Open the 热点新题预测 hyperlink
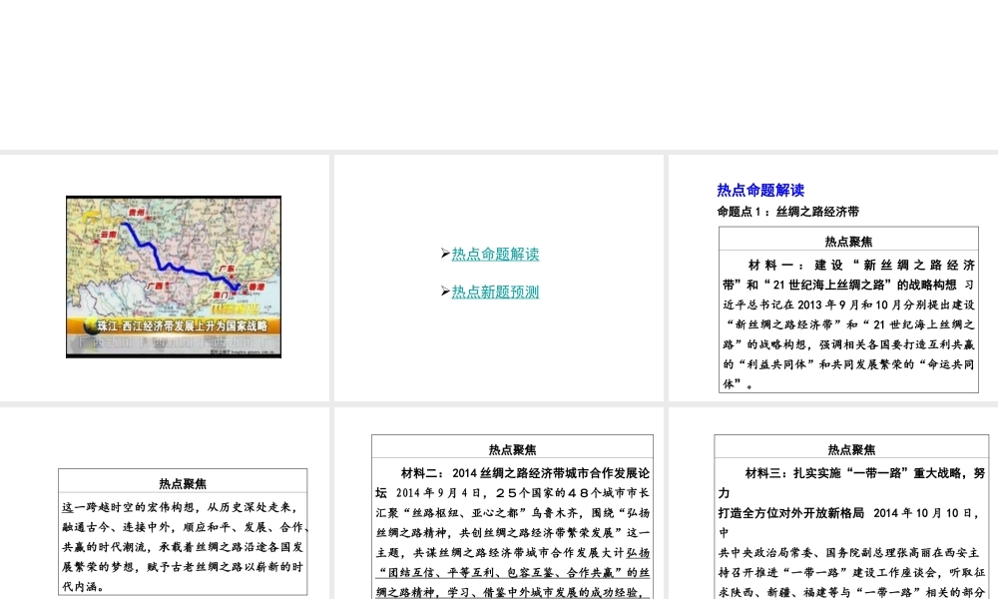This screenshot has width=998, height=599. [x=495, y=293]
